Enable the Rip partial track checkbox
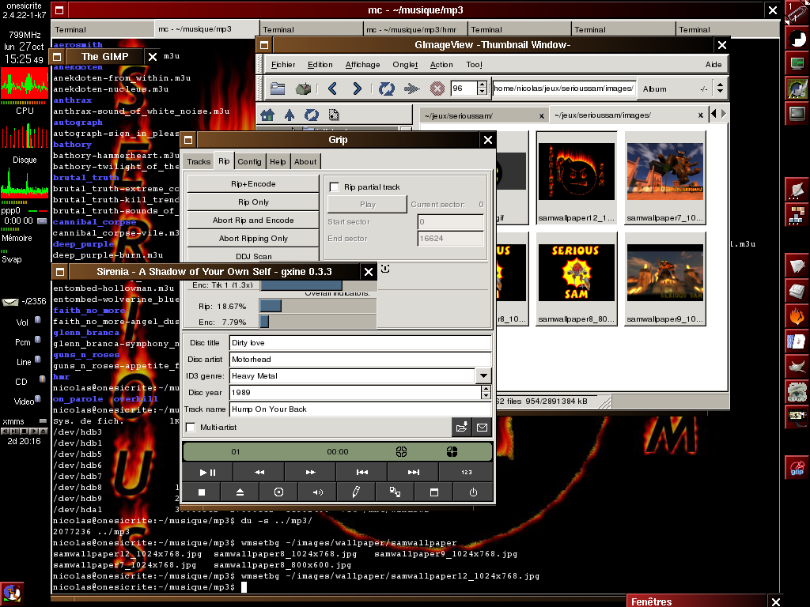Screen dimensions: 810x607 tap(334, 187)
